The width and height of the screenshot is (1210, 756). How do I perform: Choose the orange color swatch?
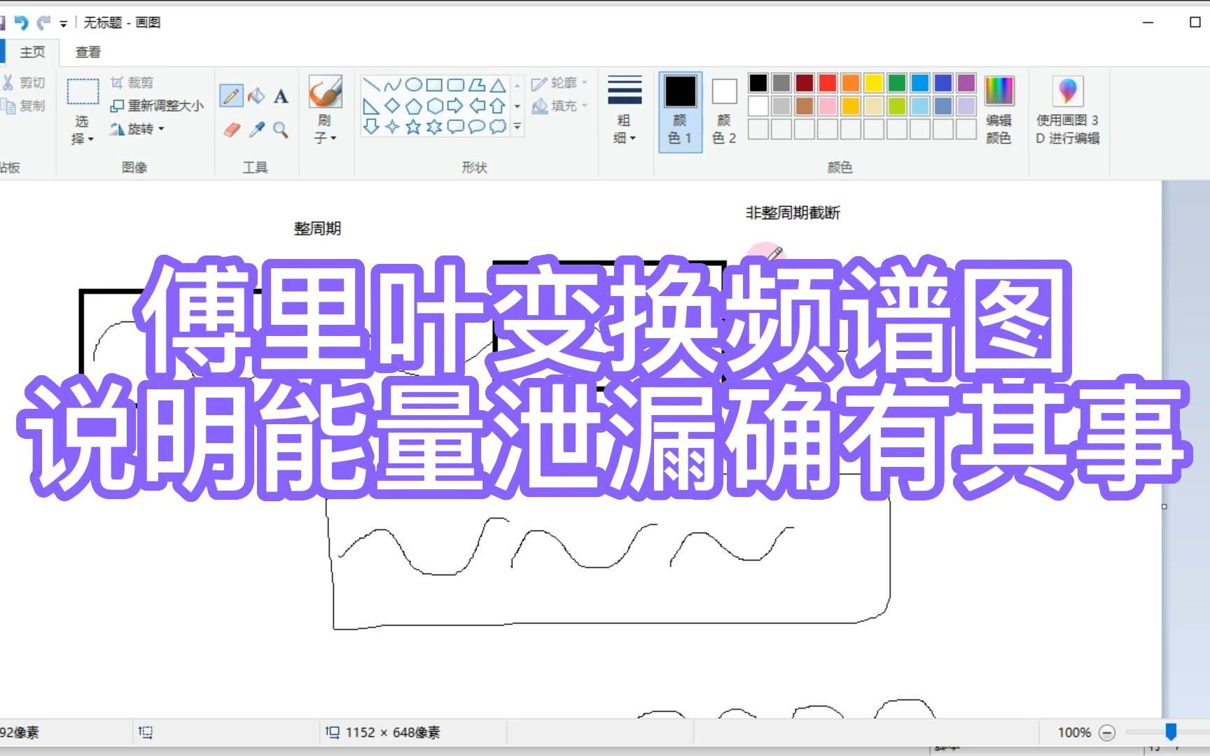pyautogui.click(x=851, y=83)
